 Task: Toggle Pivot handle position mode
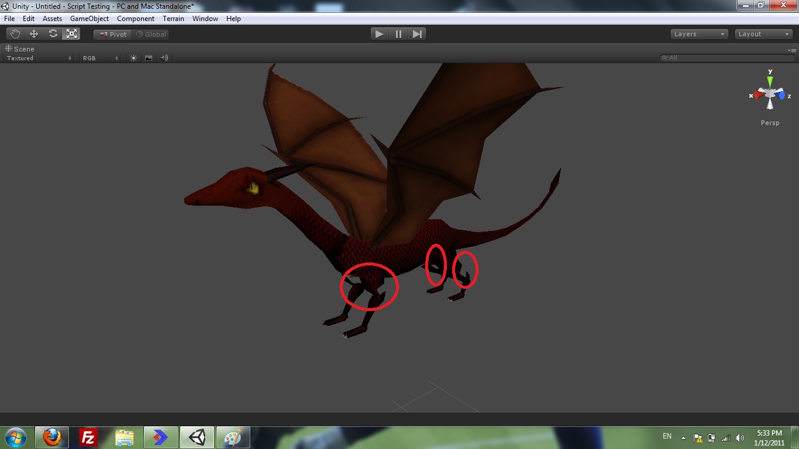pyautogui.click(x=112, y=34)
